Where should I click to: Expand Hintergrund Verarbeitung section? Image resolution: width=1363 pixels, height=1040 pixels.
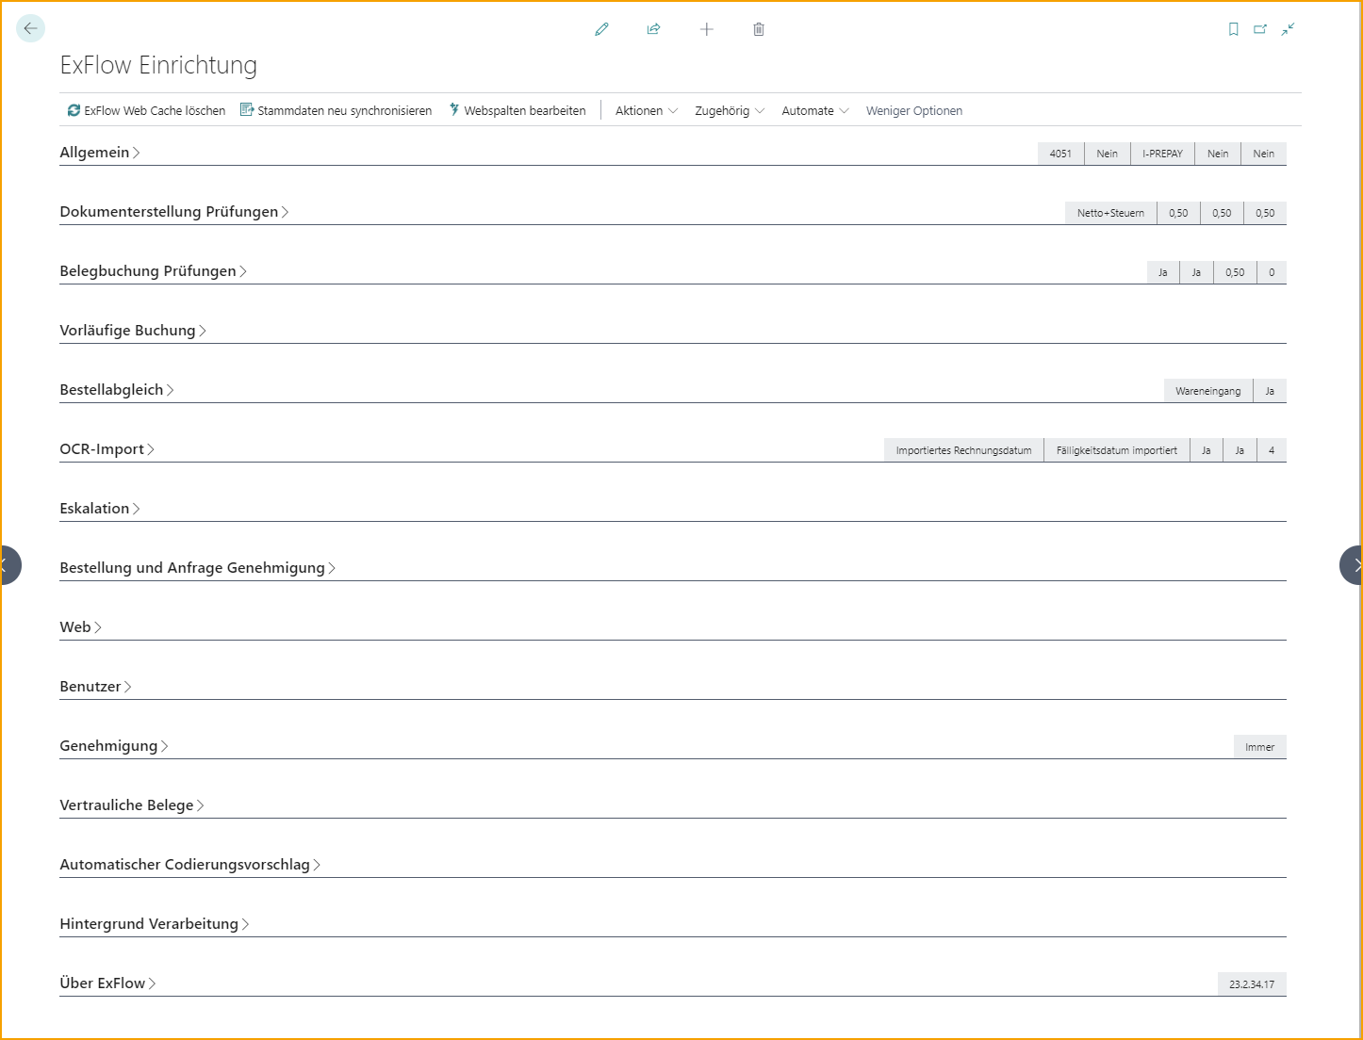[155, 923]
